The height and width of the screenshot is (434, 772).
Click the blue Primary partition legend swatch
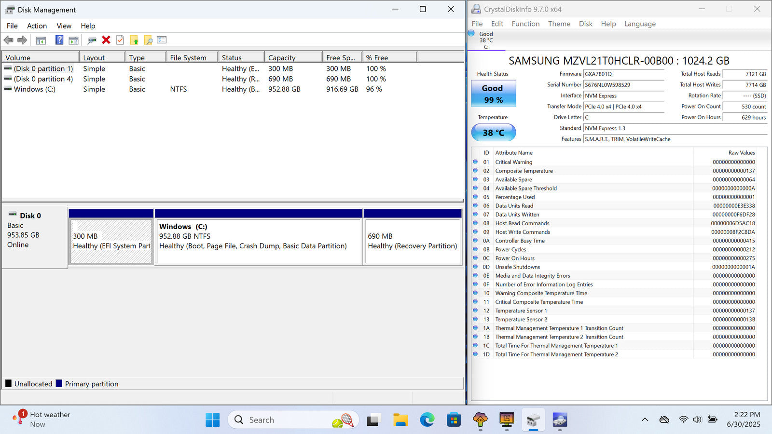pos(59,383)
